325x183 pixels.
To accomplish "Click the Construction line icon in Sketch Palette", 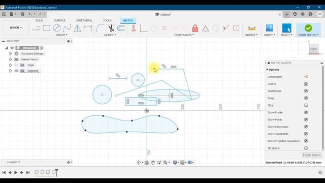I will tap(306, 77).
